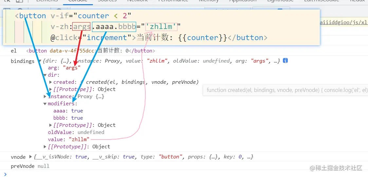Collapse the bindings object tree

tap(39, 61)
